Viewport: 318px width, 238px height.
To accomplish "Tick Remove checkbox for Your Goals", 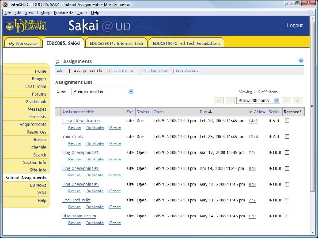I will 287,137.
